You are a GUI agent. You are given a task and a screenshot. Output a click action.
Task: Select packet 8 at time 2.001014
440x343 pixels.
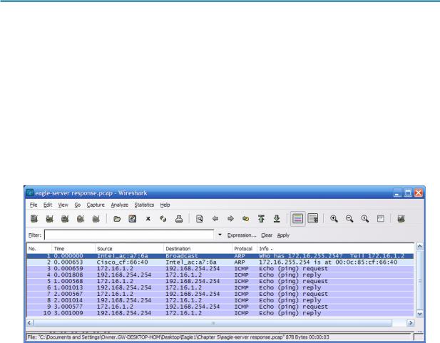[220, 300]
